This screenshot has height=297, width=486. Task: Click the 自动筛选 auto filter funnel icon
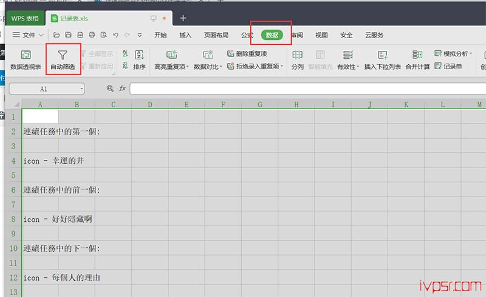pyautogui.click(x=63, y=55)
